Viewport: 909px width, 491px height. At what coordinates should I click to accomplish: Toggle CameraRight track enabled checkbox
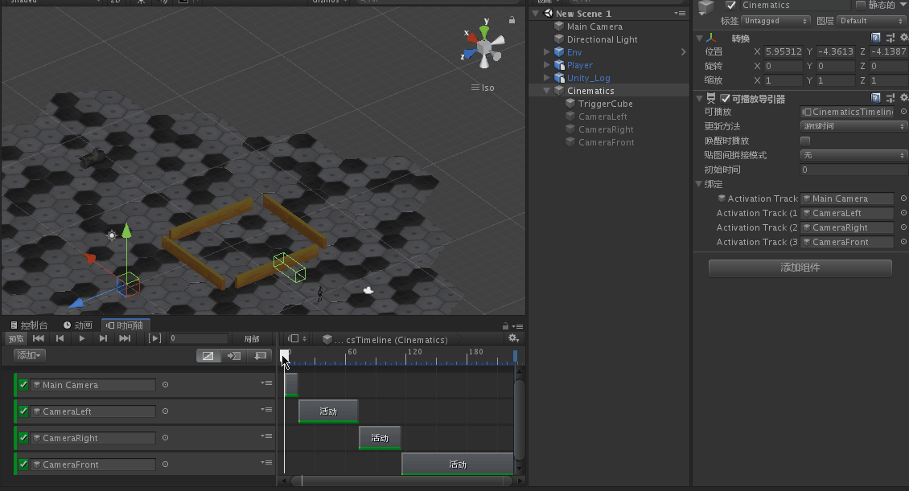point(23,438)
